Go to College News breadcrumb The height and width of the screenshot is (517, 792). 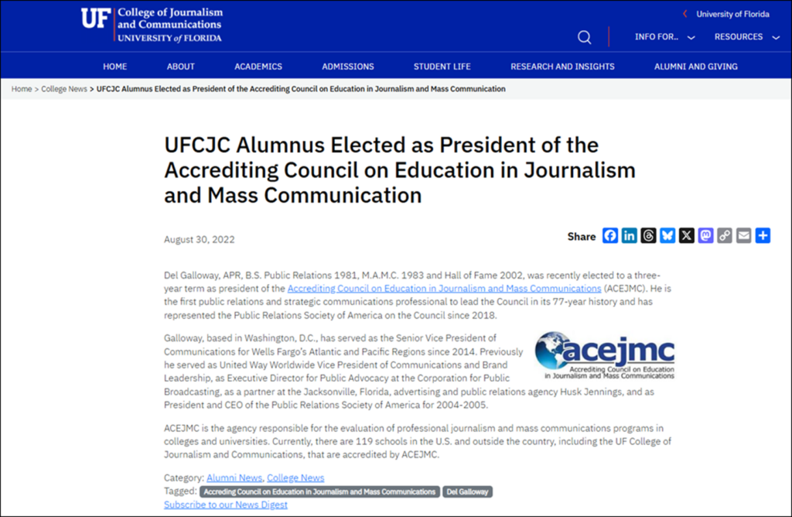coord(64,89)
